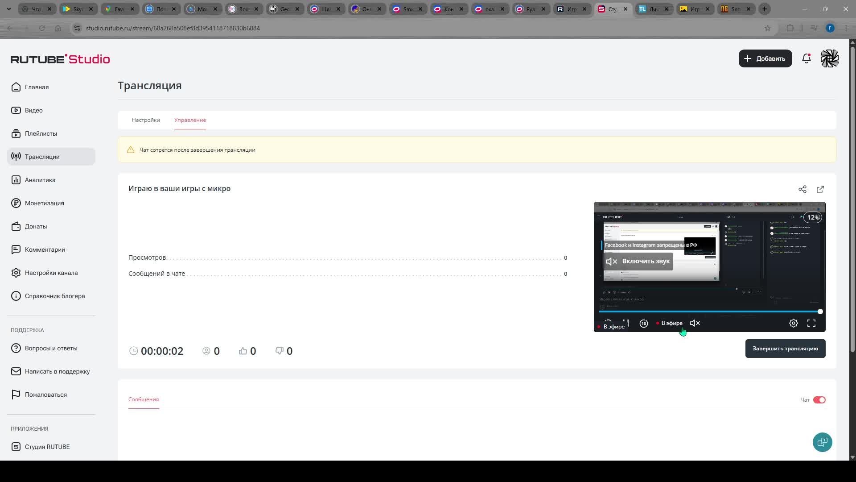The width and height of the screenshot is (856, 482).
Task: Unmute via the player speaker icon
Action: point(695,323)
